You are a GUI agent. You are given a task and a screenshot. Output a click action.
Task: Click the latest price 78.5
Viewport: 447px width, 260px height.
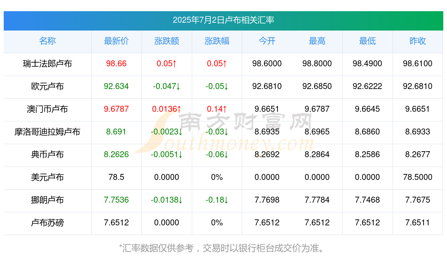pos(116,177)
